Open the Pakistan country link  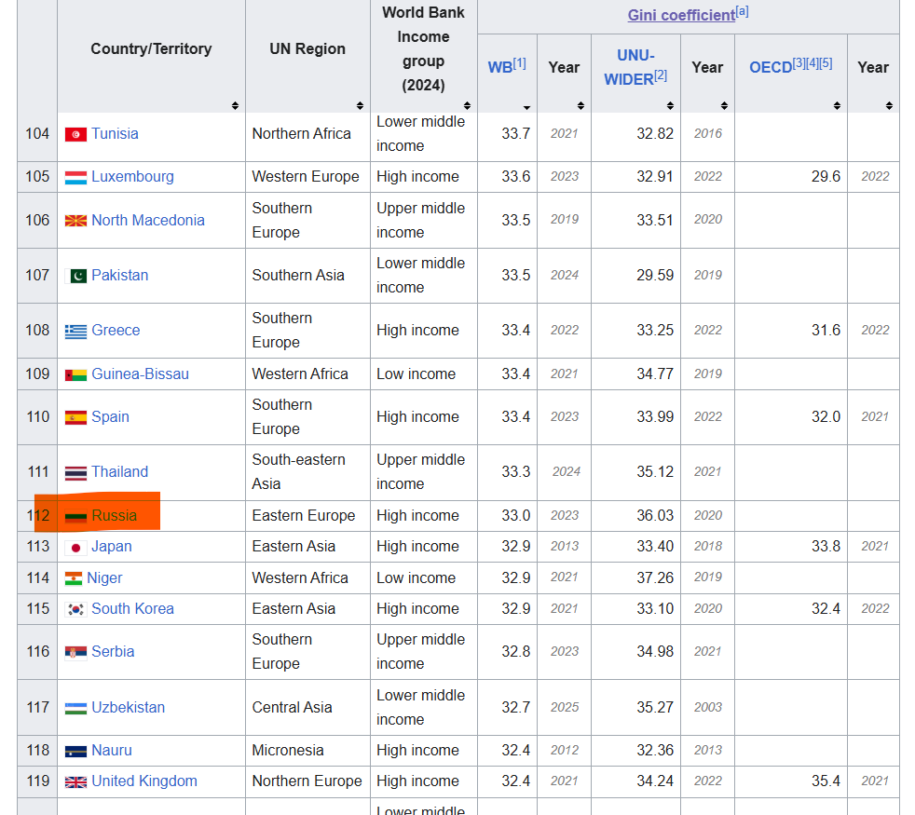click(119, 276)
